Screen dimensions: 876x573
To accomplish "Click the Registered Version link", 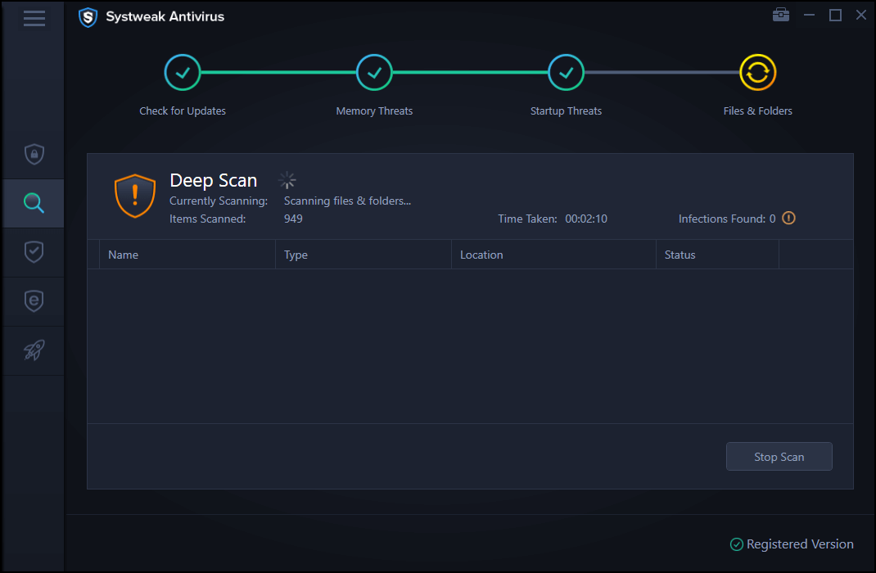I will click(791, 544).
